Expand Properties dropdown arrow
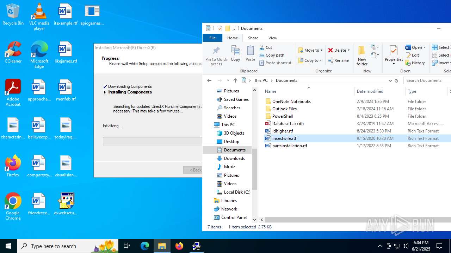Screen dimensions: 451x253 click(394, 64)
